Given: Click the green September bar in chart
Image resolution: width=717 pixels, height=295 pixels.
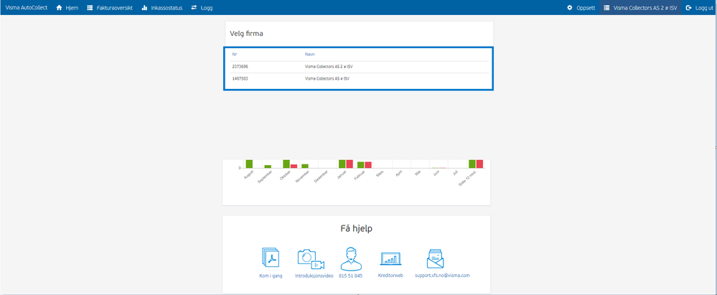Looking at the screenshot, I should coord(268,167).
